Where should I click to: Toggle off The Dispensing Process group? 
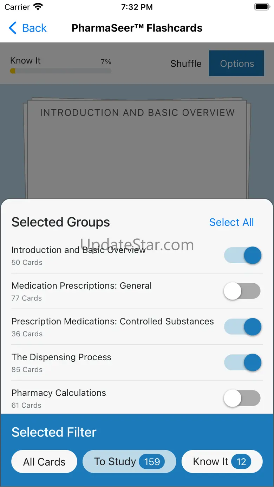(242, 363)
